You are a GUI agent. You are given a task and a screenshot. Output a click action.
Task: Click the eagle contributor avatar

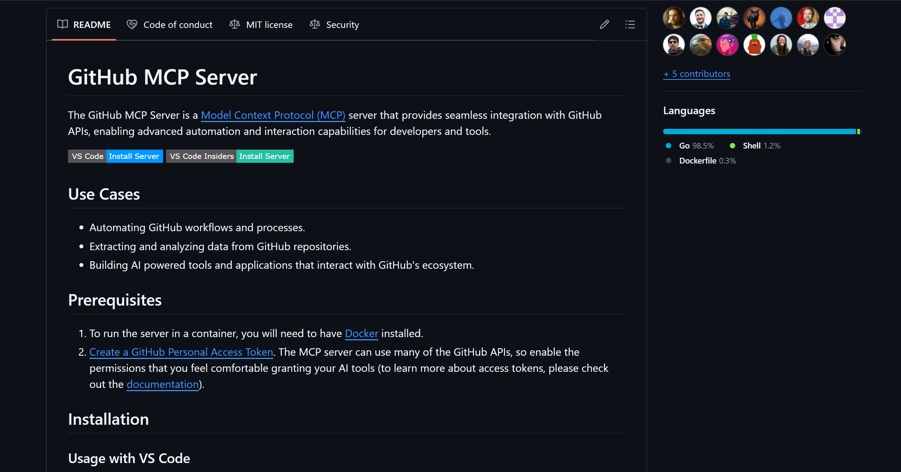[700, 45]
